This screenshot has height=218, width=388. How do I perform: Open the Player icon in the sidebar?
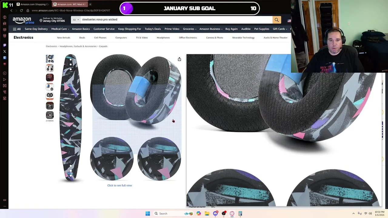click(5, 73)
